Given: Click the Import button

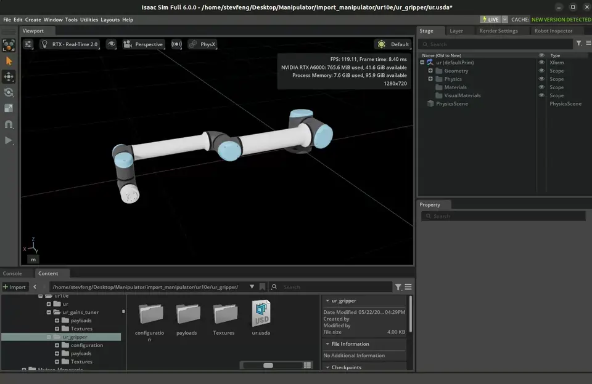Looking at the screenshot, I should [x=14, y=287].
